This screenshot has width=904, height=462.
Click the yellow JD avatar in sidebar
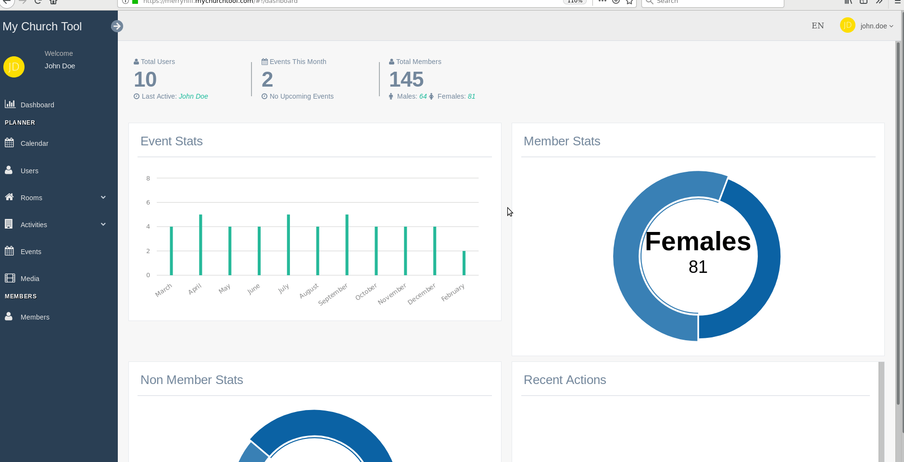point(14,67)
